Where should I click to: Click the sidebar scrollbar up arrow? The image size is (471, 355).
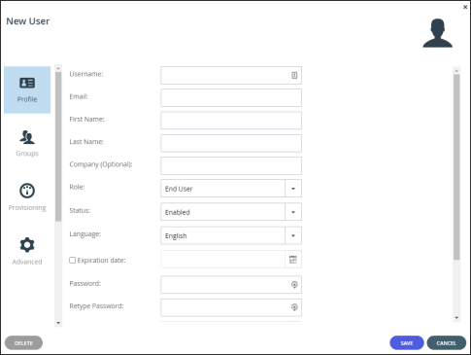[x=58, y=68]
